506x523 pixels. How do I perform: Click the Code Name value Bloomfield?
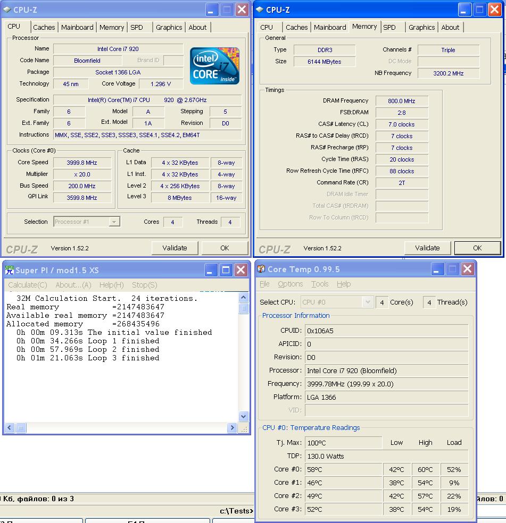click(87, 61)
